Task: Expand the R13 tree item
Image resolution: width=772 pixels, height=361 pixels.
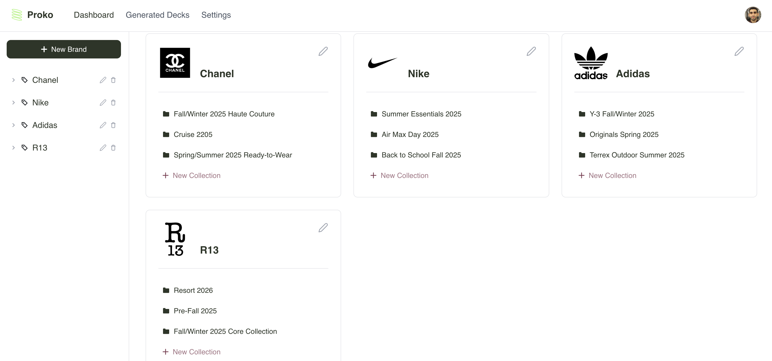Action: coord(14,147)
